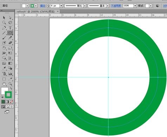Viewport: 167px width, 137px height.
Task: Select the Hand tool
Action: [x=4, y=84]
